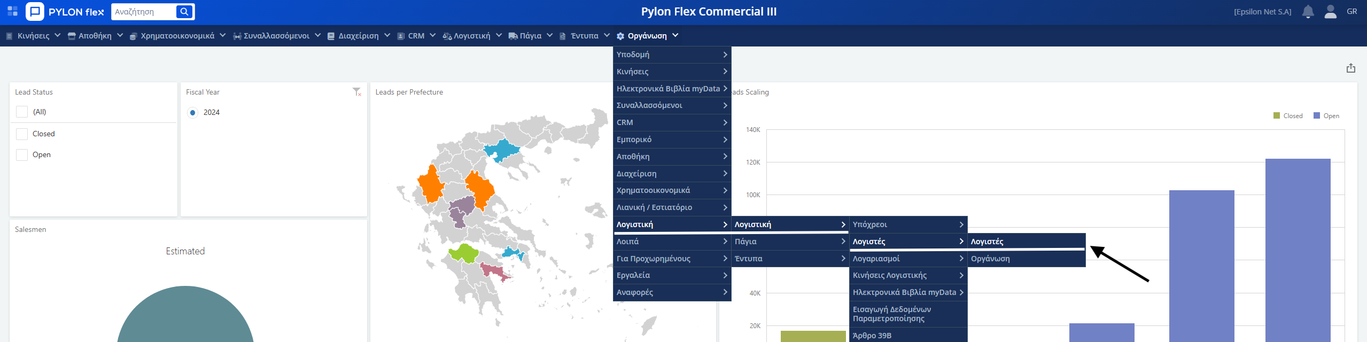Image resolution: width=1367 pixels, height=342 pixels.
Task: Click the Χρηματοοικονομικά coins icon
Action: tap(134, 36)
